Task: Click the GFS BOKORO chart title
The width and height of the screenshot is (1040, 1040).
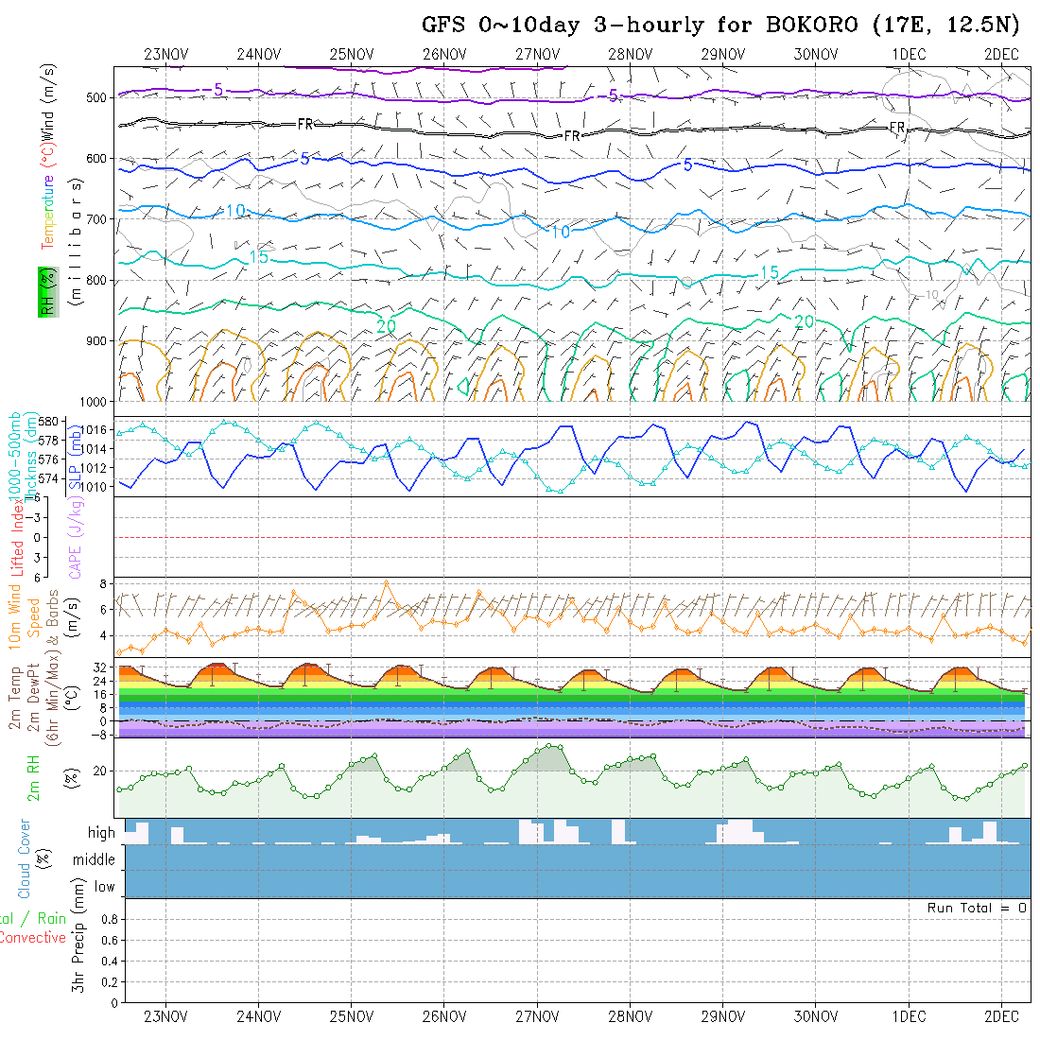Action: 720,26
